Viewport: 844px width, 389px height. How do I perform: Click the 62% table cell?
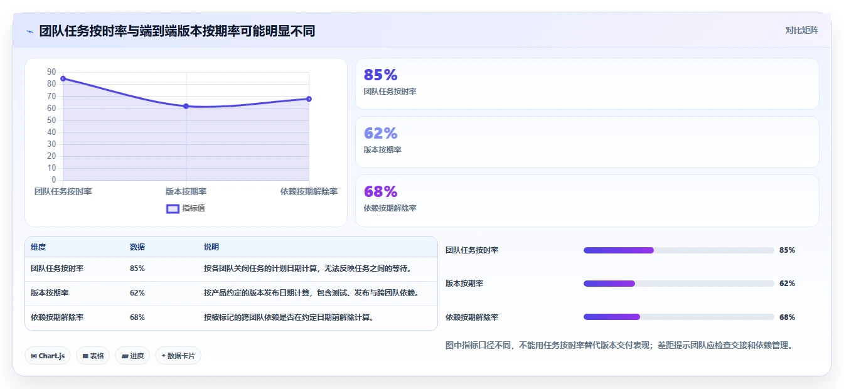pyautogui.click(x=137, y=293)
